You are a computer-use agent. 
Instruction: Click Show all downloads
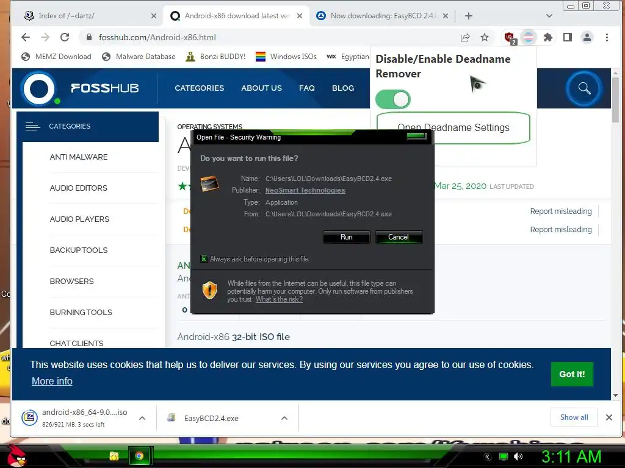(574, 417)
